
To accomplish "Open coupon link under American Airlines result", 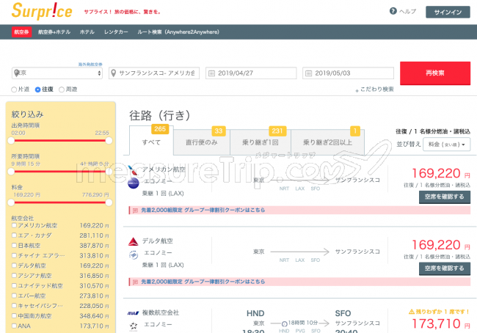I will [203, 210].
